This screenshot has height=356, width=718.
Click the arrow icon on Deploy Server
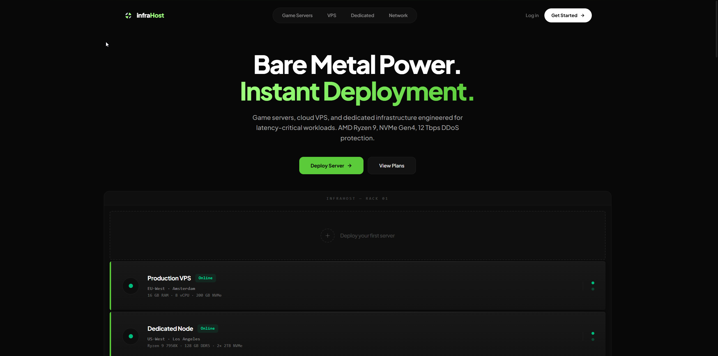point(350,166)
